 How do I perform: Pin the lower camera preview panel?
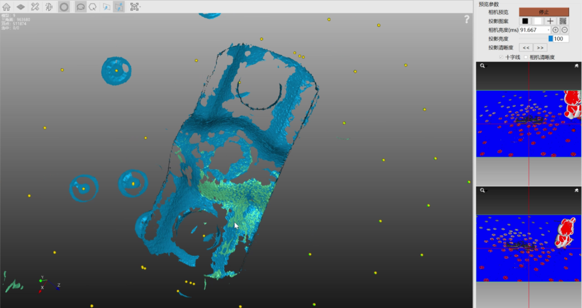pyautogui.click(x=577, y=190)
